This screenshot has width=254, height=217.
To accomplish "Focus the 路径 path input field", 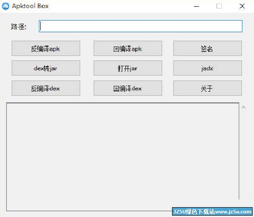I will [141, 26].
